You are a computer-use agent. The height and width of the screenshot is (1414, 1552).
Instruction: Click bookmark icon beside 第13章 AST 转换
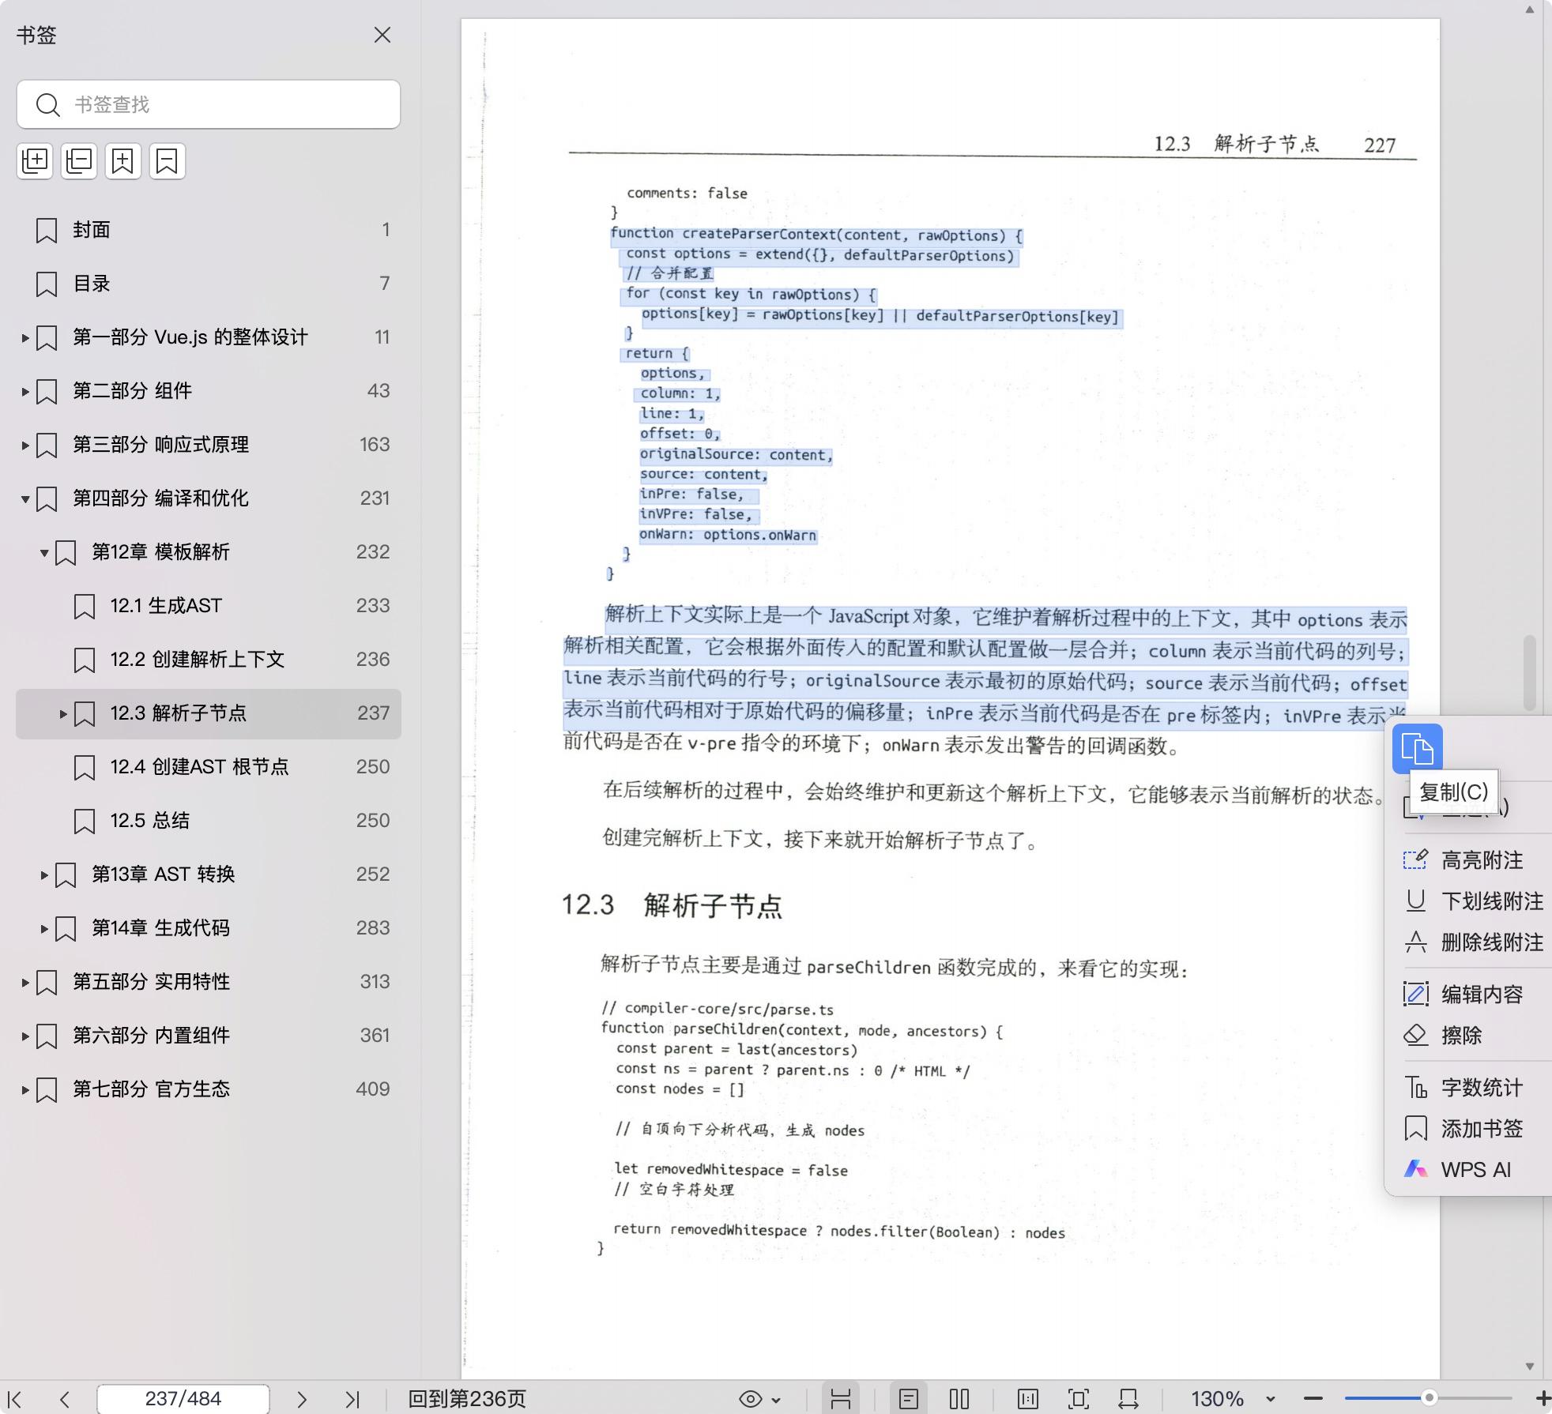[66, 875]
